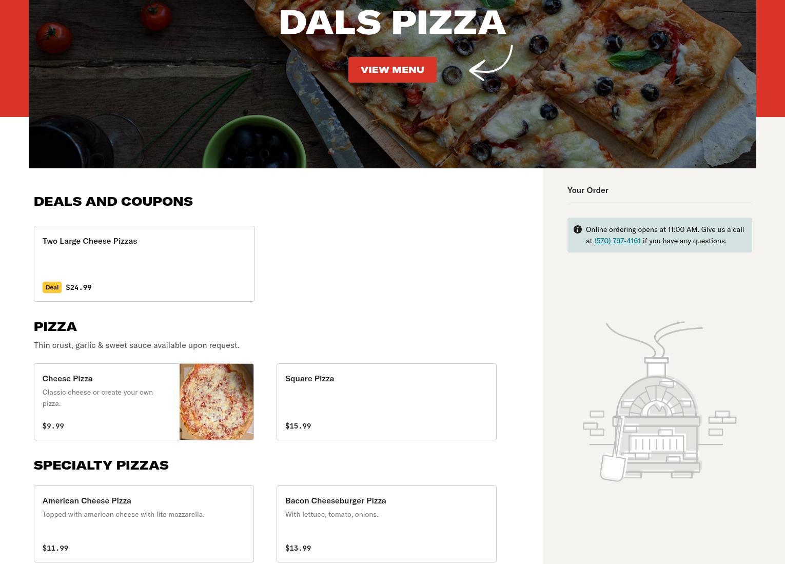Click the Deals and Coupons heading

113,201
